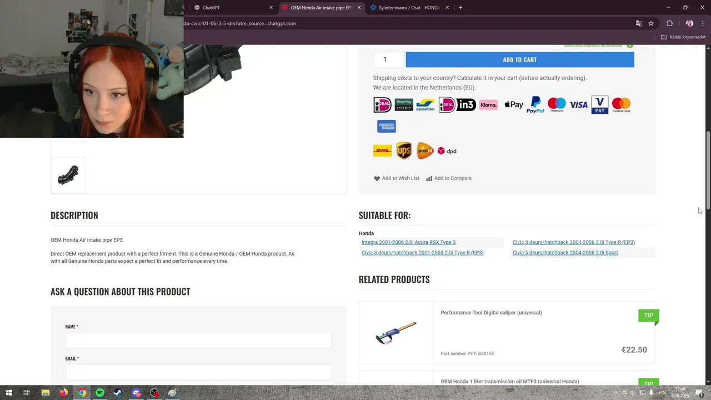Close the Sylinterinkansi / Osat tab
Image resolution: width=711 pixels, height=400 pixels.
pos(447,8)
